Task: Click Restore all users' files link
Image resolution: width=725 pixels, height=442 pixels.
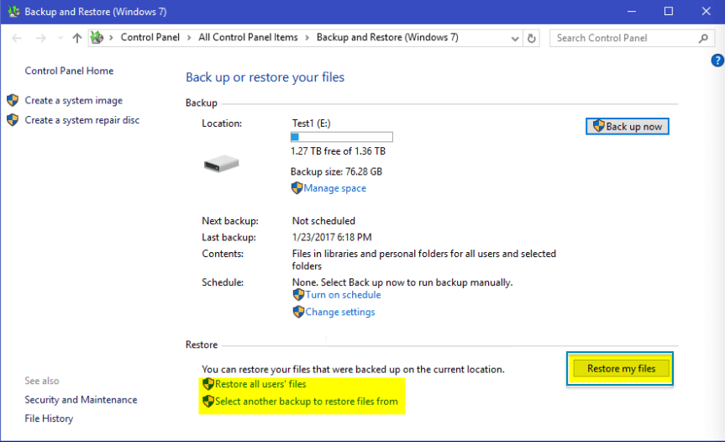Action: point(260,384)
